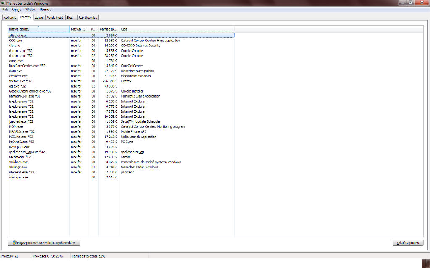
Task: Select DualCoreCenter.exe *32 process
Action: click(x=121, y=66)
